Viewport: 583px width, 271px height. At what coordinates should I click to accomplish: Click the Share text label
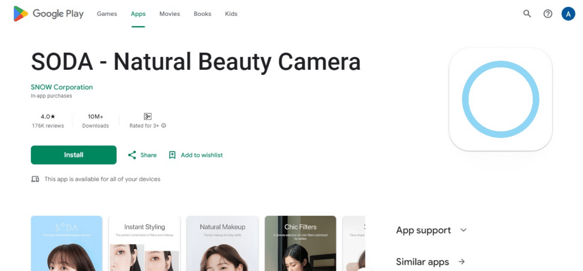click(x=149, y=155)
